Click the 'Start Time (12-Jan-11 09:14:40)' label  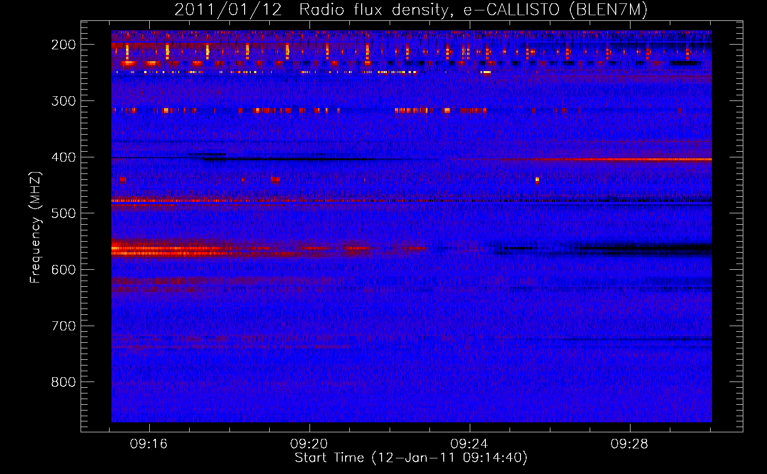pyautogui.click(x=411, y=458)
